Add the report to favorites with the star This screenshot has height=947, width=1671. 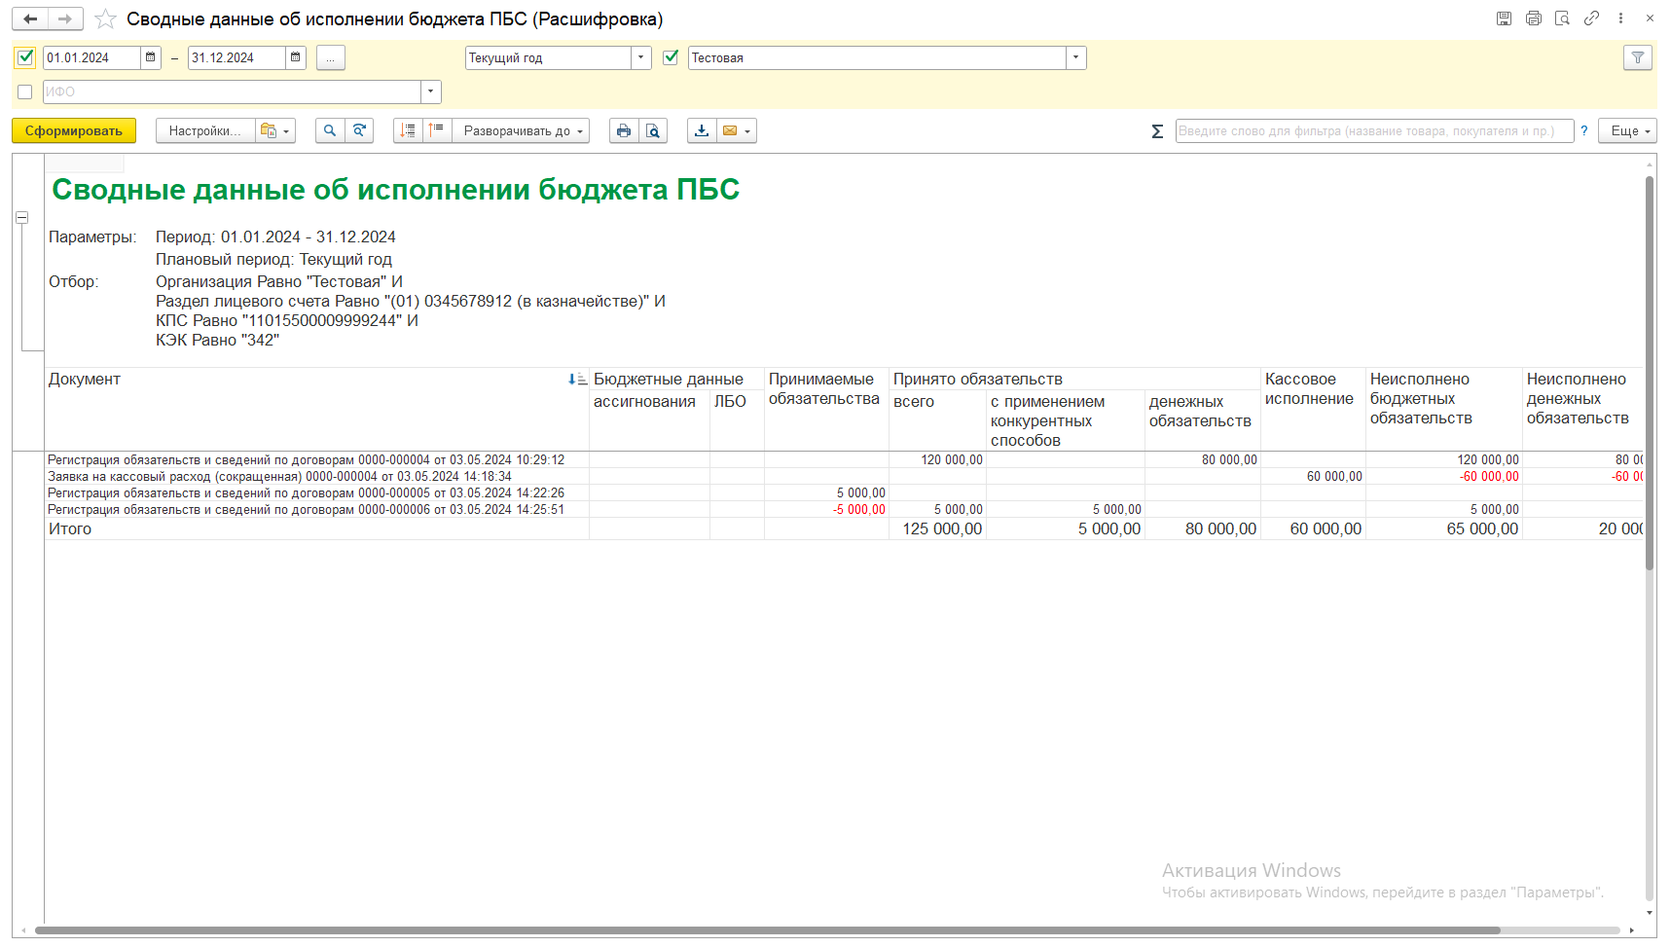(105, 19)
